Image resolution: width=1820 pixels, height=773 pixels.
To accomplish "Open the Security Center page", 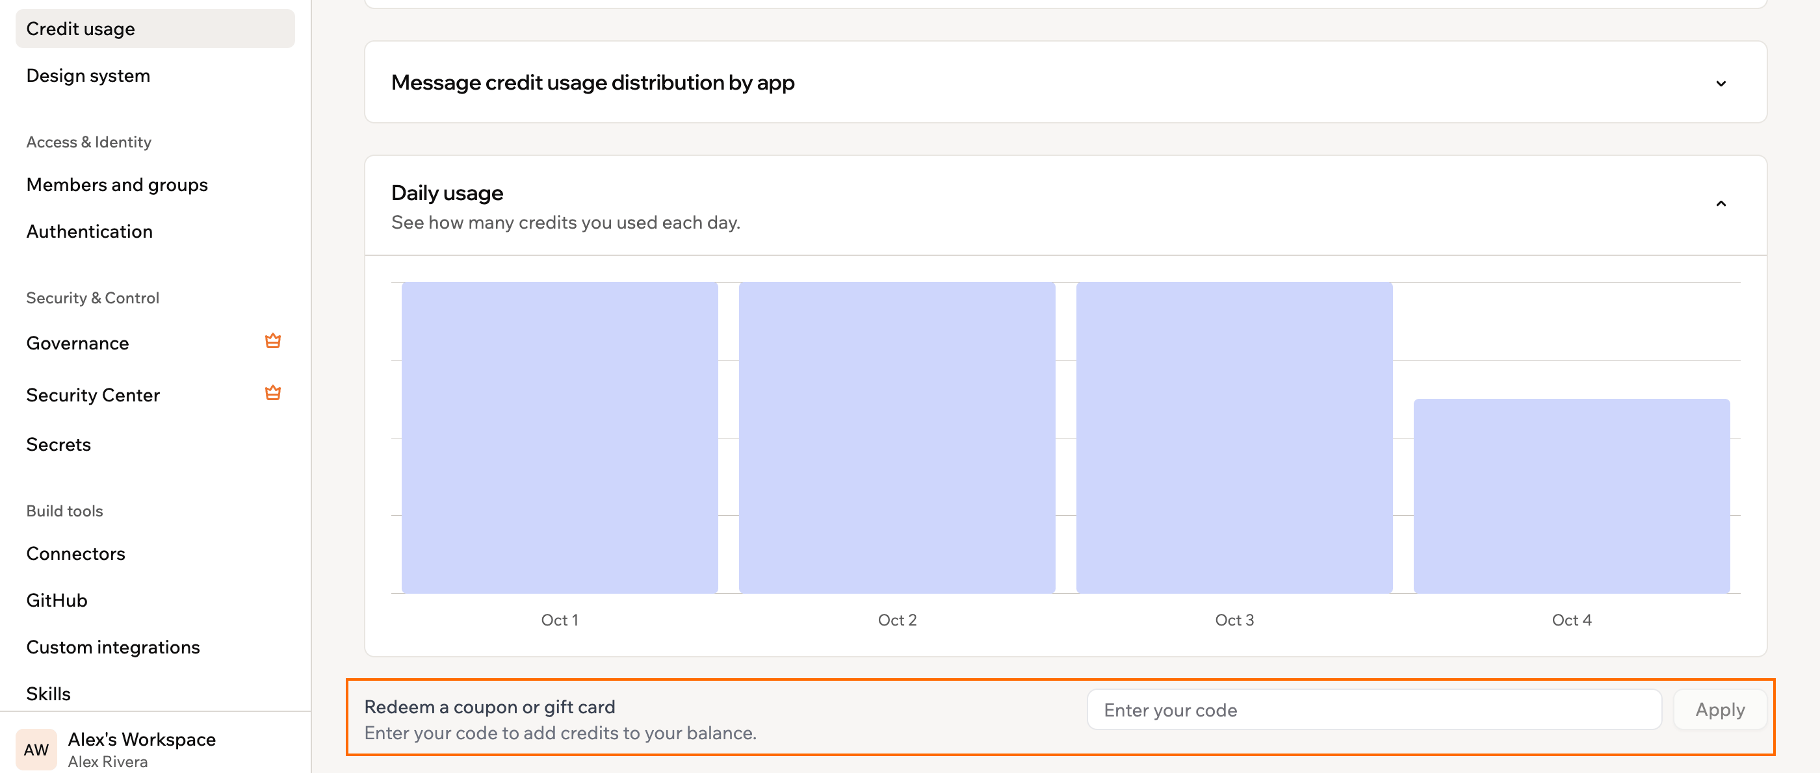I will pyautogui.click(x=93, y=396).
